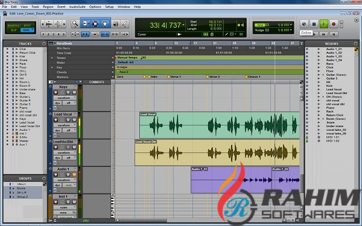Select the Lead Vocal audio region
The width and height of the screenshot is (362, 226).
tap(220, 125)
